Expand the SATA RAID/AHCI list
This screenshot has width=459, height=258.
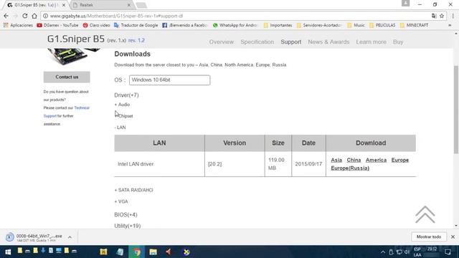pyautogui.click(x=134, y=190)
